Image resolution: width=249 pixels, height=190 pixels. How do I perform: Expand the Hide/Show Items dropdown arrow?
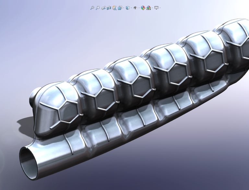[139, 8]
